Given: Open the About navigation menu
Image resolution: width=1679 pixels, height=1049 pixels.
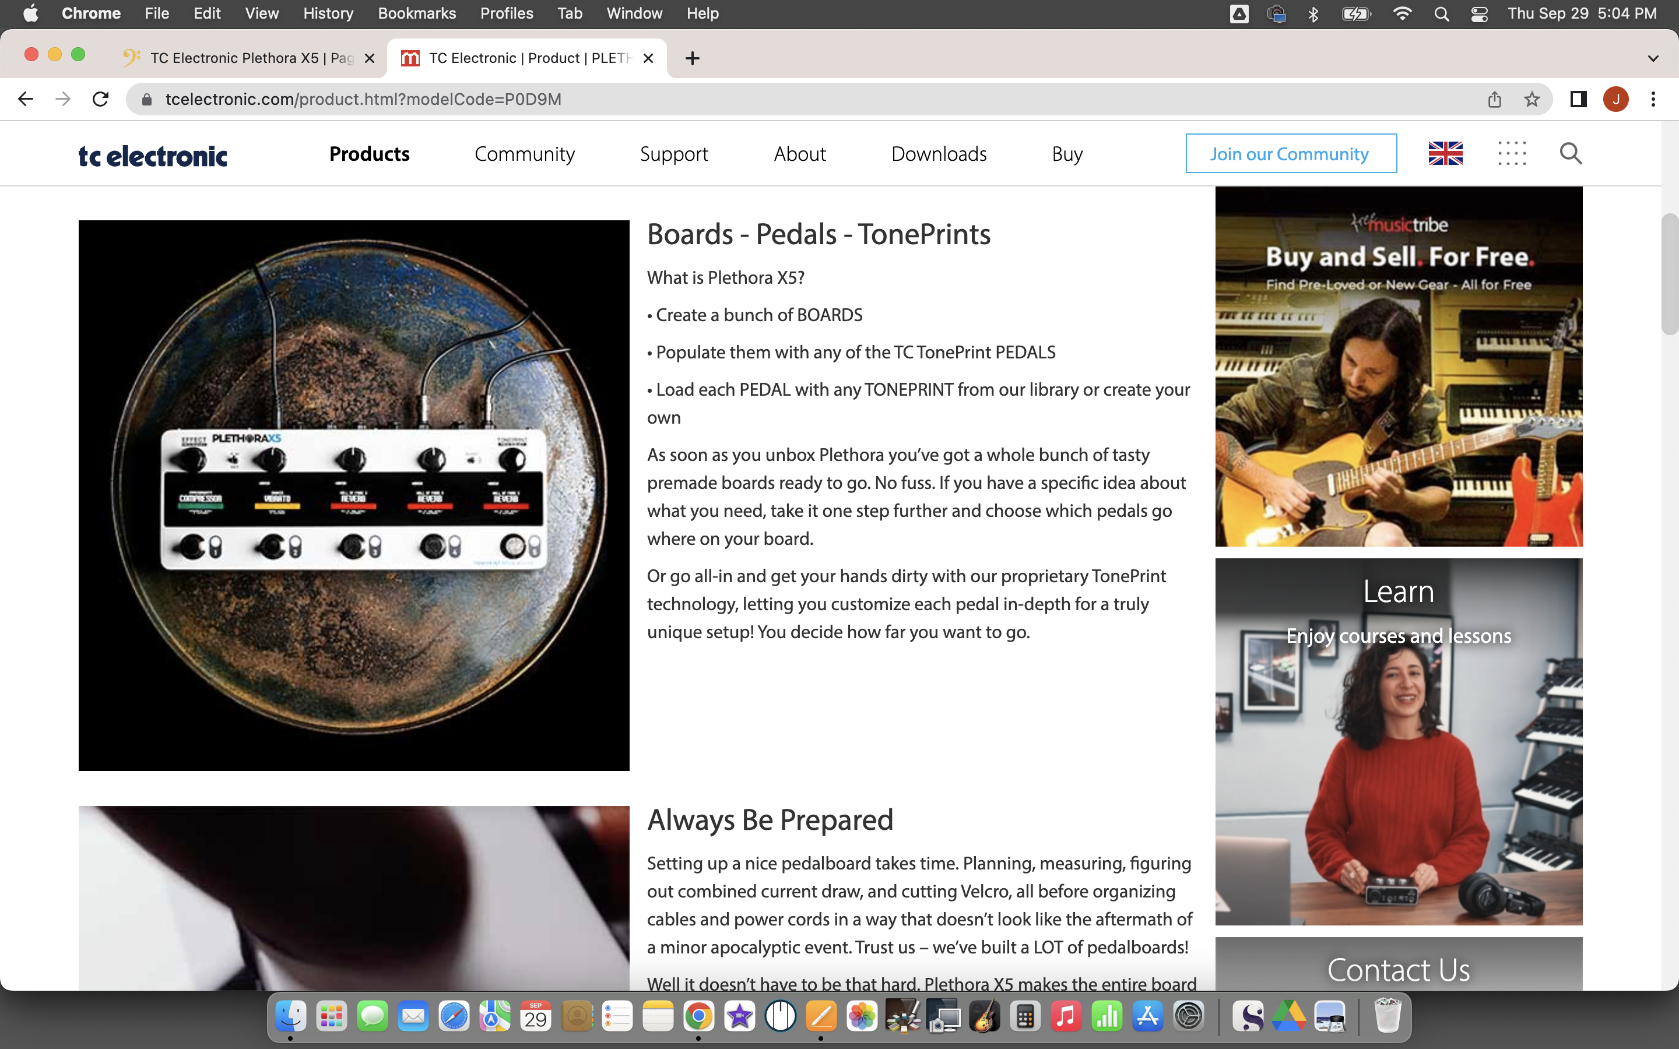Looking at the screenshot, I should [800, 153].
